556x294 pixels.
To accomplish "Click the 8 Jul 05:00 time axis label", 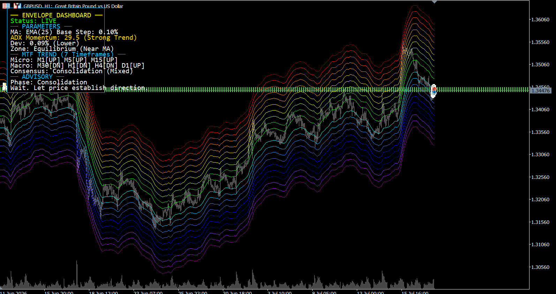I will (x=324, y=293).
